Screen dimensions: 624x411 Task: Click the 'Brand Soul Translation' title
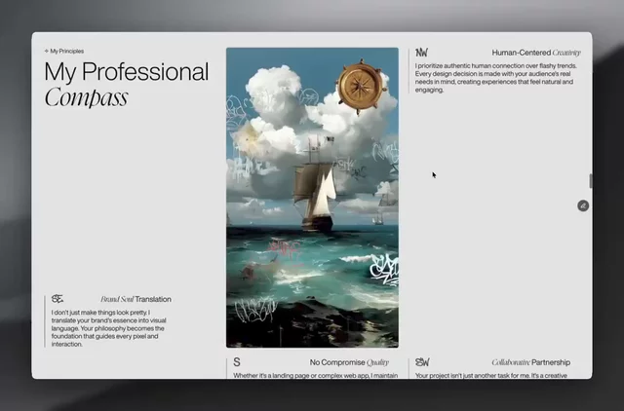(136, 299)
